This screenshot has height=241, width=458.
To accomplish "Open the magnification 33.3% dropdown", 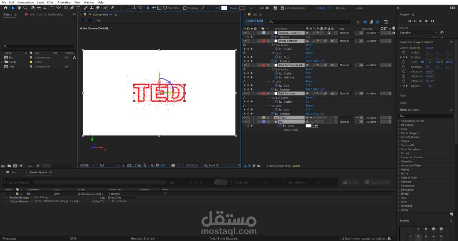I will (87, 165).
